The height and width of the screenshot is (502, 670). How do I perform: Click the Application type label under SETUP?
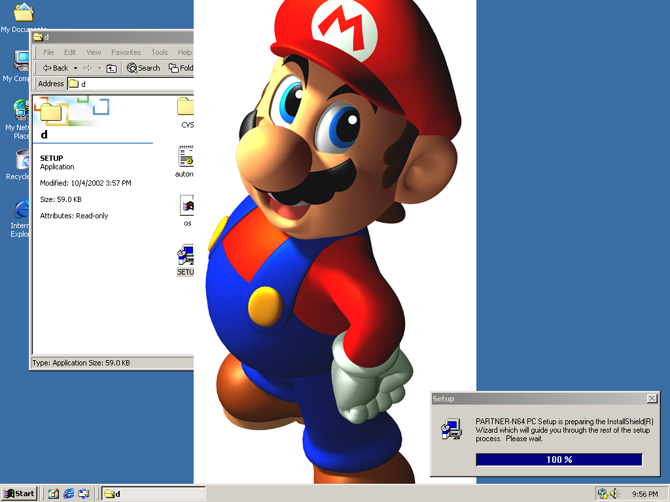click(58, 167)
